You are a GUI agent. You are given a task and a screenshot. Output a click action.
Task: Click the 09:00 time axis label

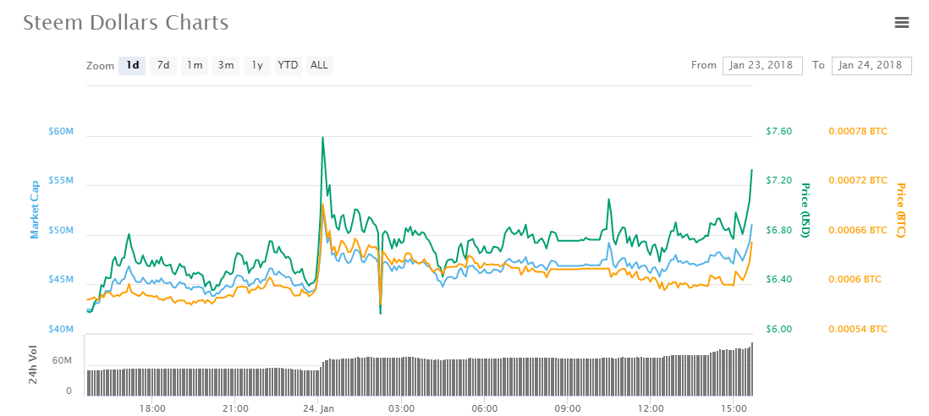pyautogui.click(x=568, y=408)
